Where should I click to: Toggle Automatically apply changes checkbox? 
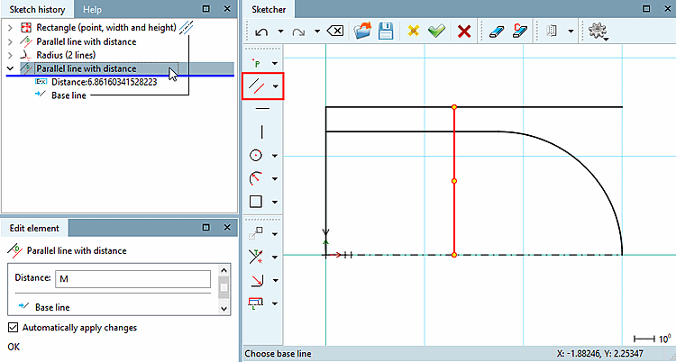13,328
